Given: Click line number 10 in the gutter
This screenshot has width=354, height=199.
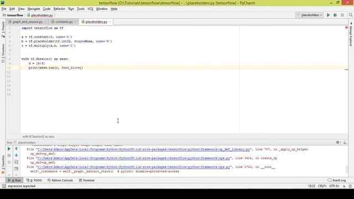Looking at the screenshot, I should point(9,67).
